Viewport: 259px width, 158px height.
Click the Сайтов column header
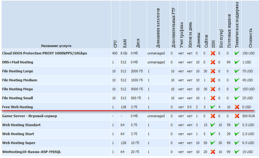click(206, 41)
